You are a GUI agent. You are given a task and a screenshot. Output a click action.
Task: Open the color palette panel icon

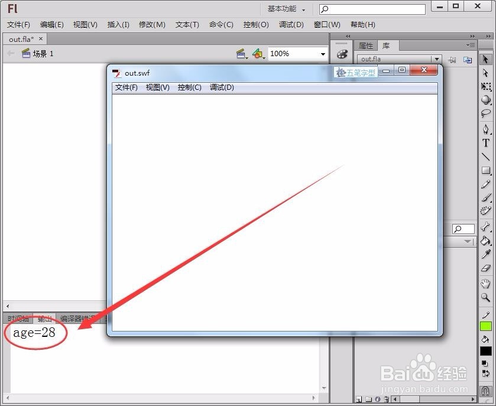(342, 54)
